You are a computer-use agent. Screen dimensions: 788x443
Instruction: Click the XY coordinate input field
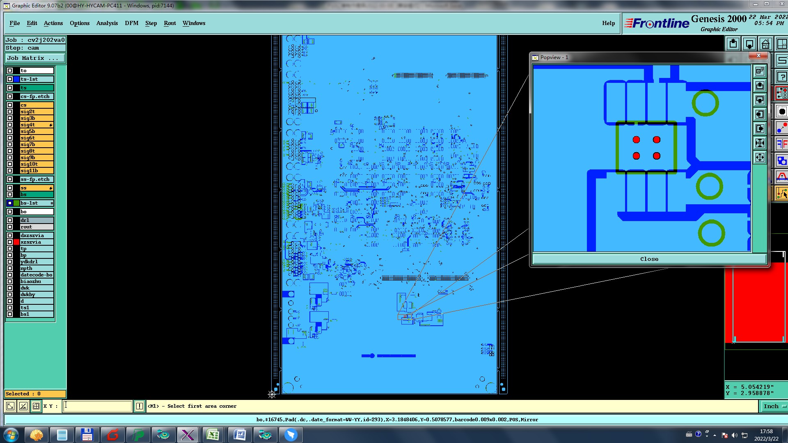click(x=98, y=406)
